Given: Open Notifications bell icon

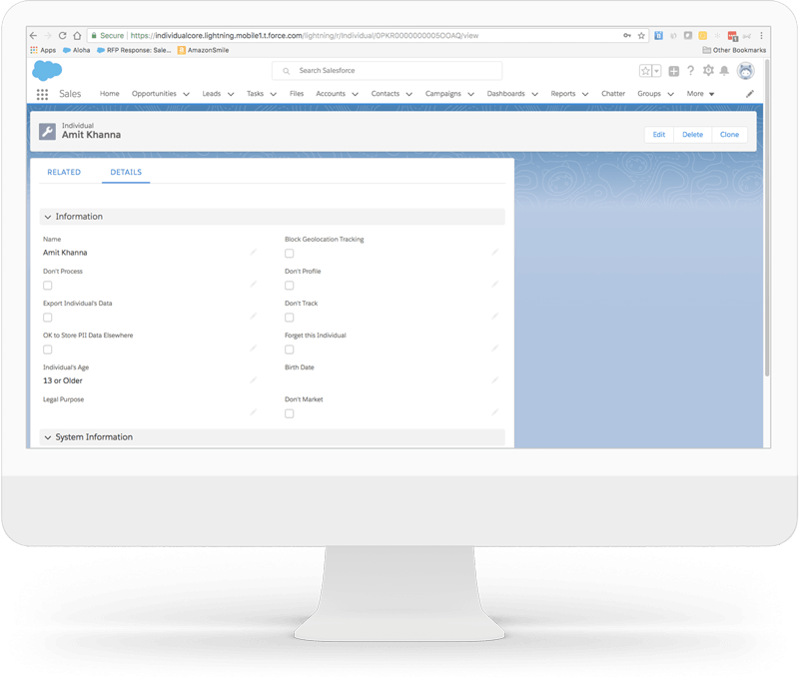Looking at the screenshot, I should point(724,71).
